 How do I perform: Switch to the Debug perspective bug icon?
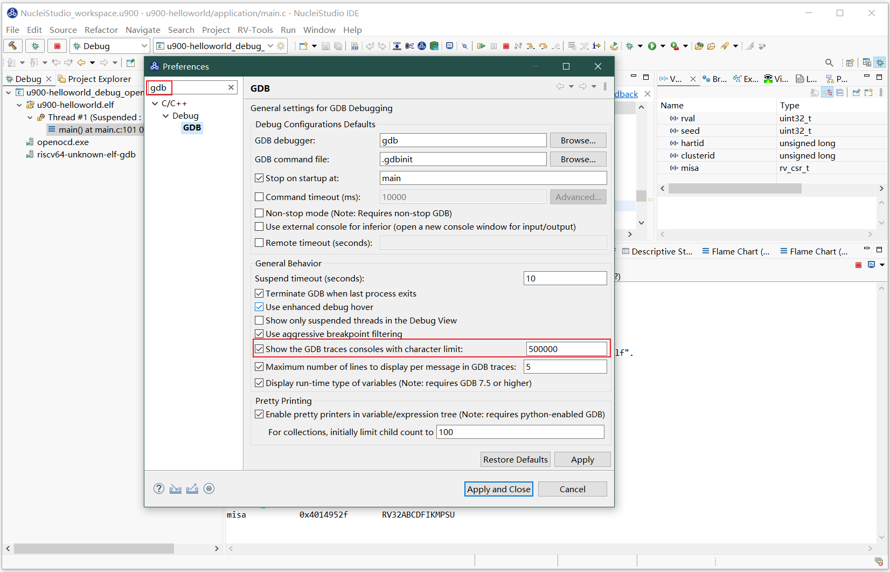[880, 63]
